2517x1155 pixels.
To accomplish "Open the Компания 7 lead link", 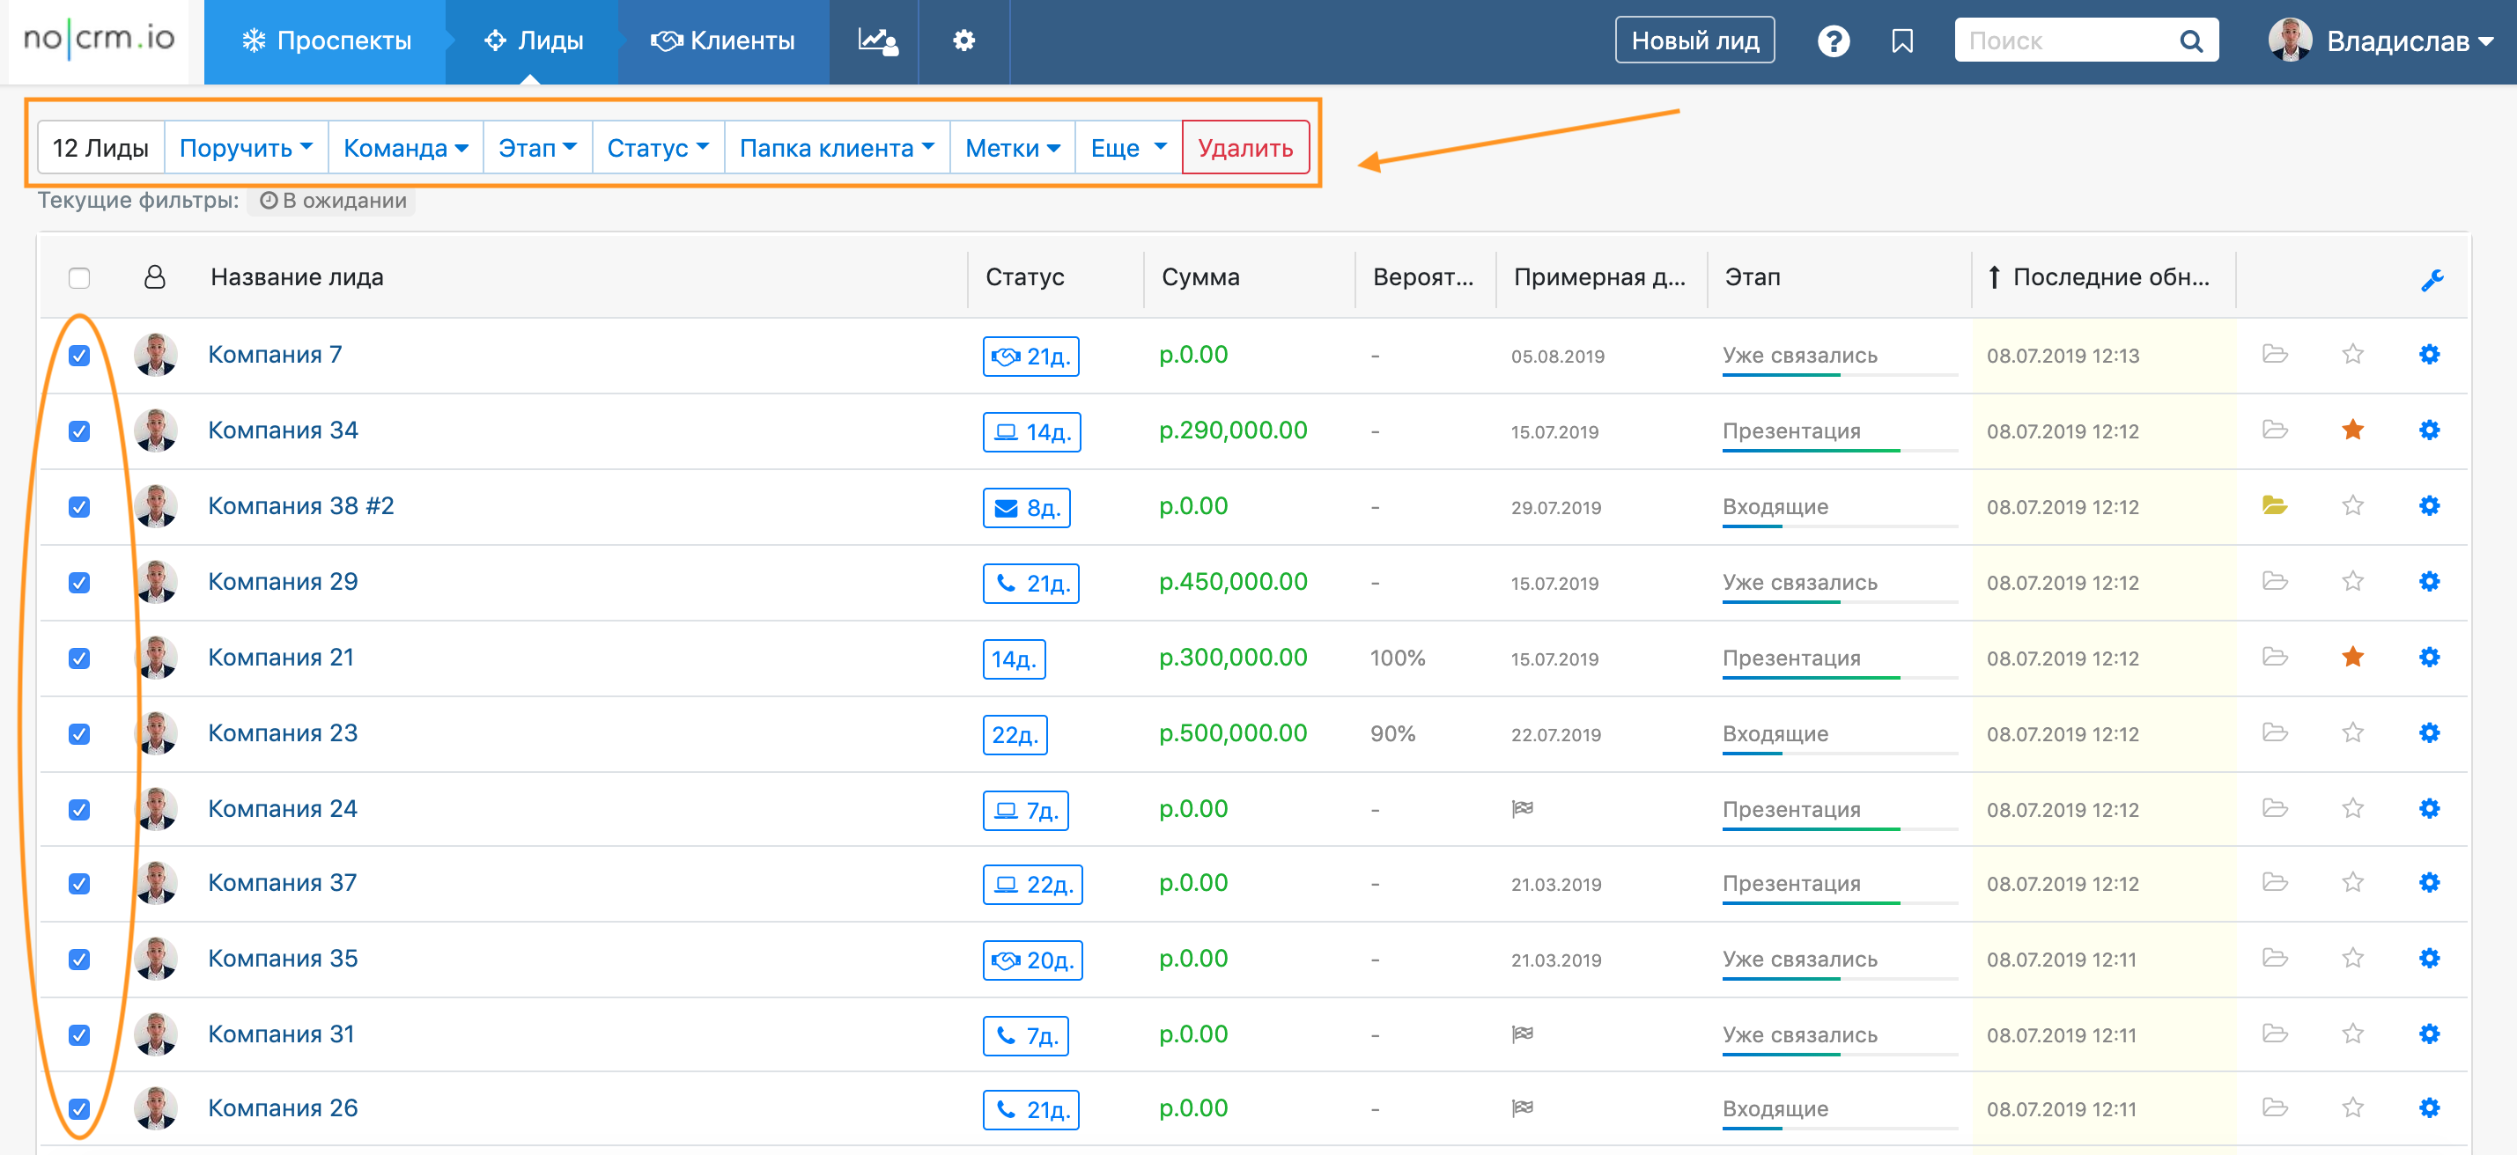I will pos(275,355).
